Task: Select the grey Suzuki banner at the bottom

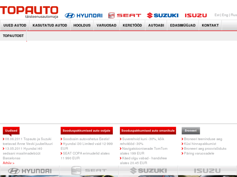Action: point(148,171)
